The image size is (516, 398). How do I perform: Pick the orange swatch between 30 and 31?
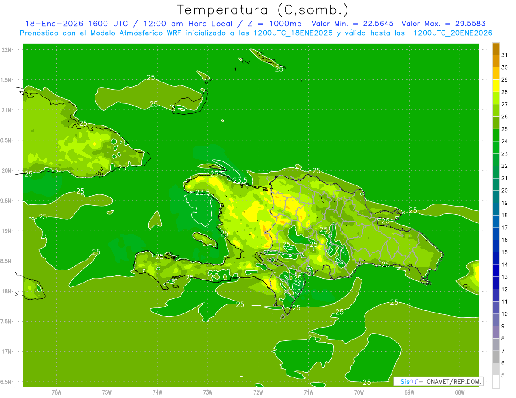496,61
